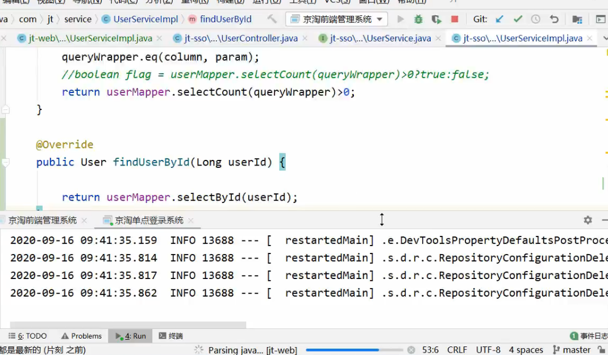608x355 pixels.
Task: Open the Problems tool window
Action: 81,336
